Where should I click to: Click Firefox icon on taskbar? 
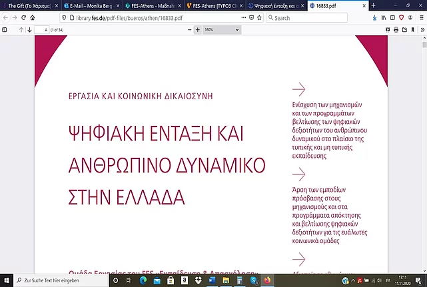[267, 280]
